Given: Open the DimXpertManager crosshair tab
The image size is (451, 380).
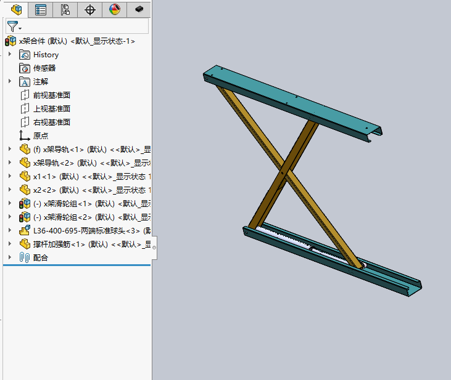Looking at the screenshot, I should [90, 10].
